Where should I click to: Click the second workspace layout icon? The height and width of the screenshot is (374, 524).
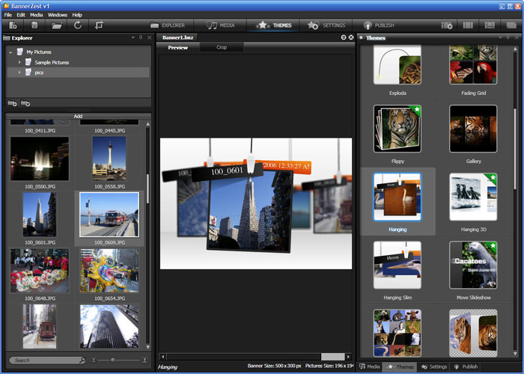[x=468, y=25]
